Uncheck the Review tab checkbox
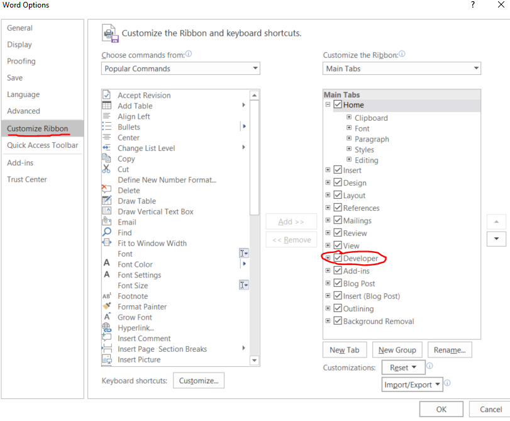Viewport: 510px width, 421px height. click(x=338, y=233)
